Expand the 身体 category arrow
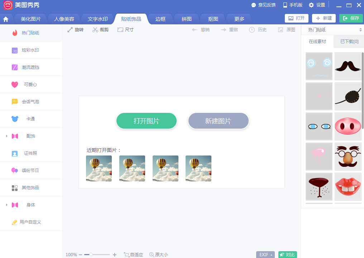 pyautogui.click(x=7, y=205)
